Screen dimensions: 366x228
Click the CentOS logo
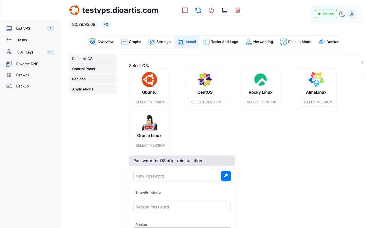tap(205, 79)
